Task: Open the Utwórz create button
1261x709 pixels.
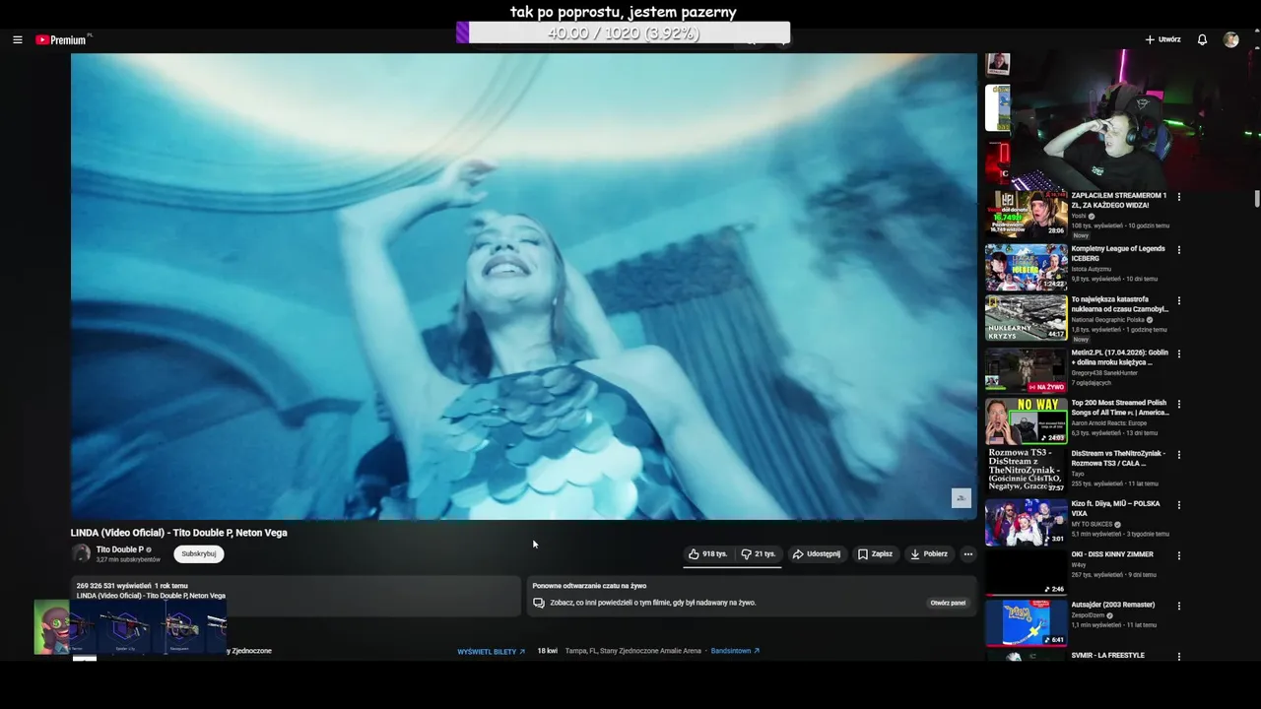Action: click(1162, 39)
